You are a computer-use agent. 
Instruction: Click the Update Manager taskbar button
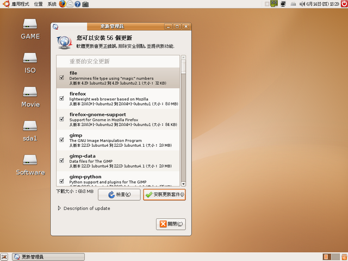[x=48, y=257]
